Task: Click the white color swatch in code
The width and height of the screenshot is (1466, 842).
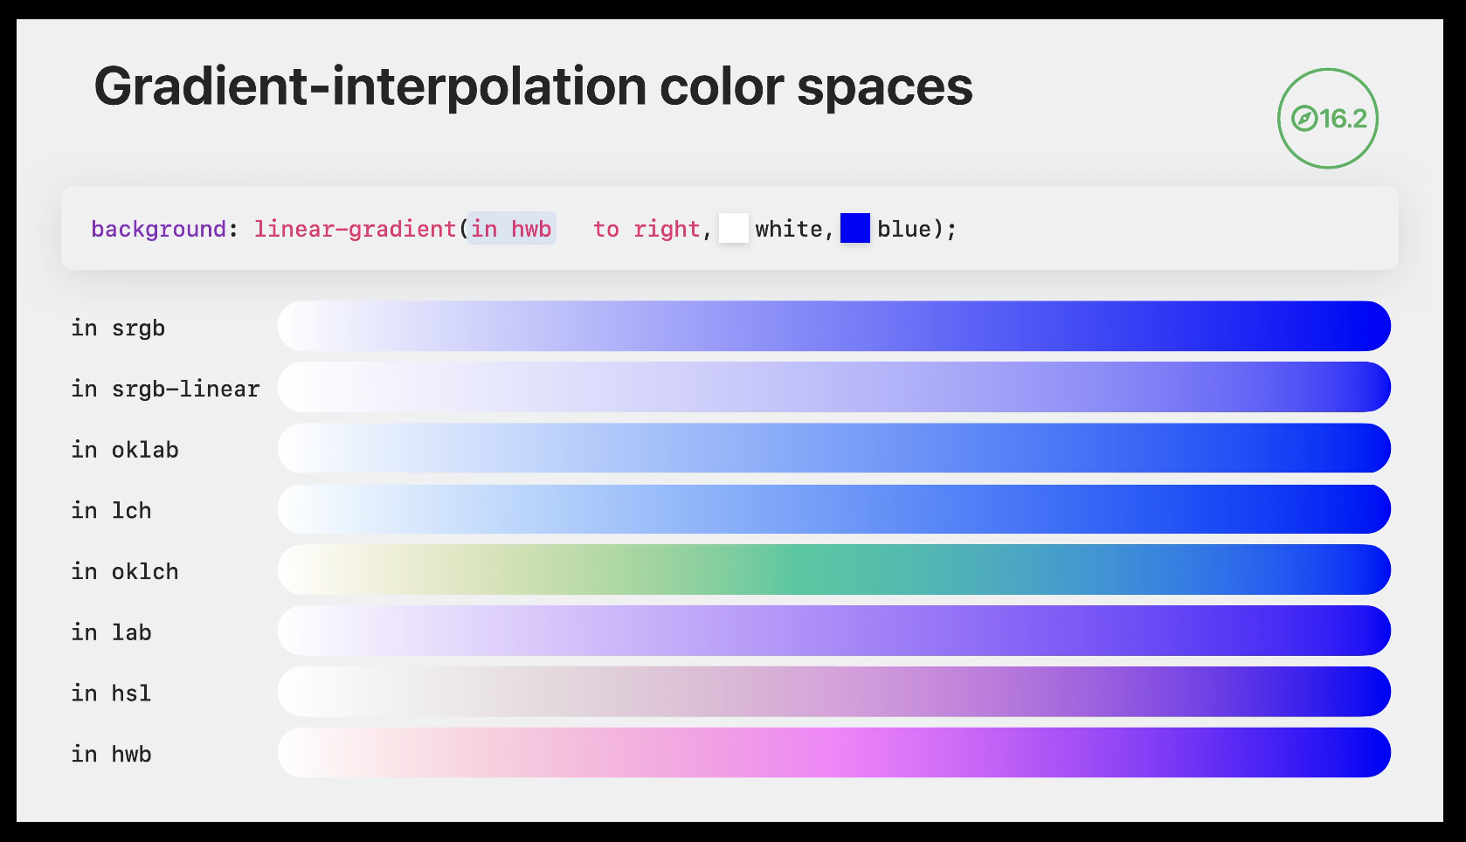Action: coord(733,228)
